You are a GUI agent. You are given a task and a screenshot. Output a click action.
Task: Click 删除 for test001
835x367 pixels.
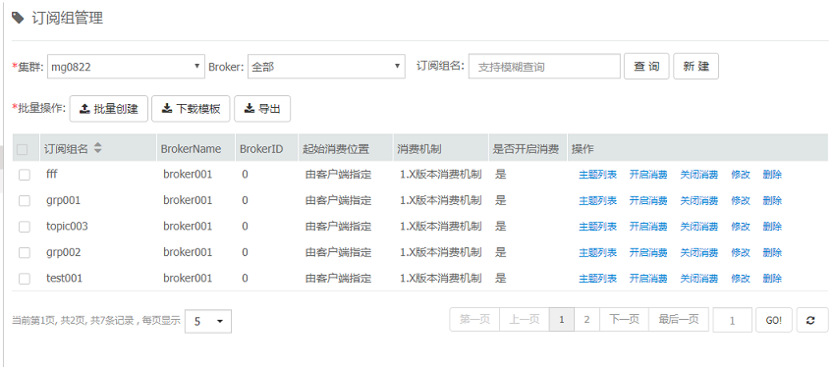coord(772,278)
